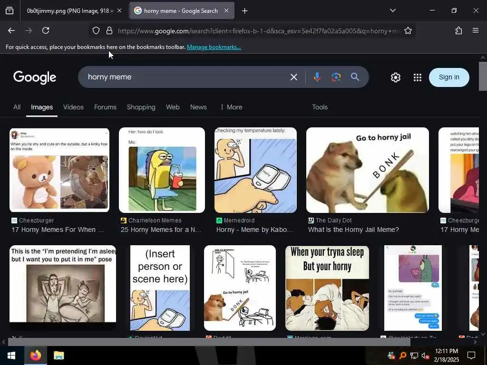
Task: Open the Shopping results tab
Action: coord(141,107)
